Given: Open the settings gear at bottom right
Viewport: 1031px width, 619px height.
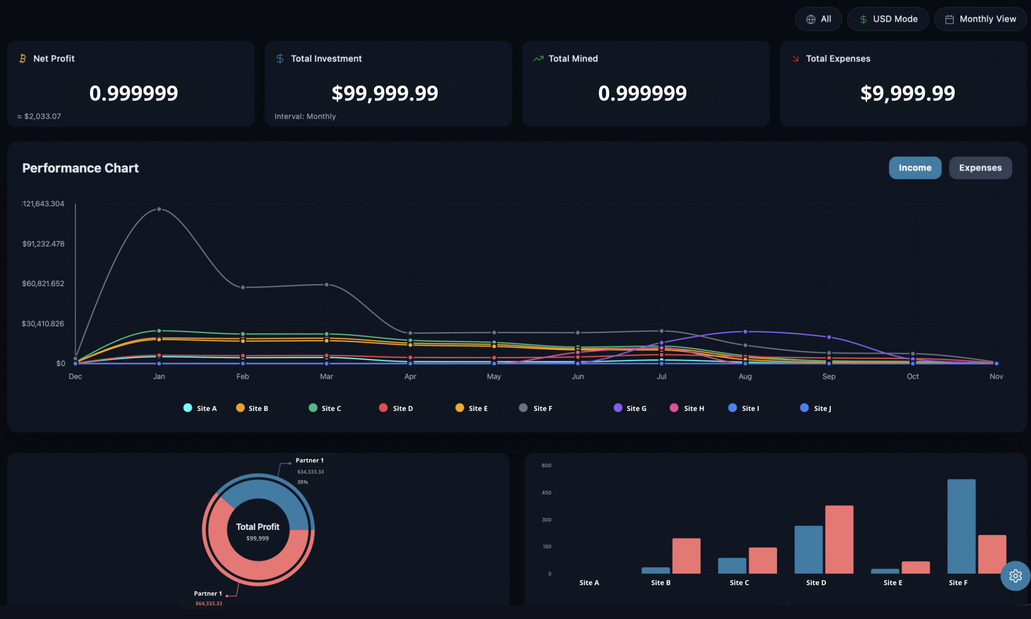Looking at the screenshot, I should [x=1015, y=576].
